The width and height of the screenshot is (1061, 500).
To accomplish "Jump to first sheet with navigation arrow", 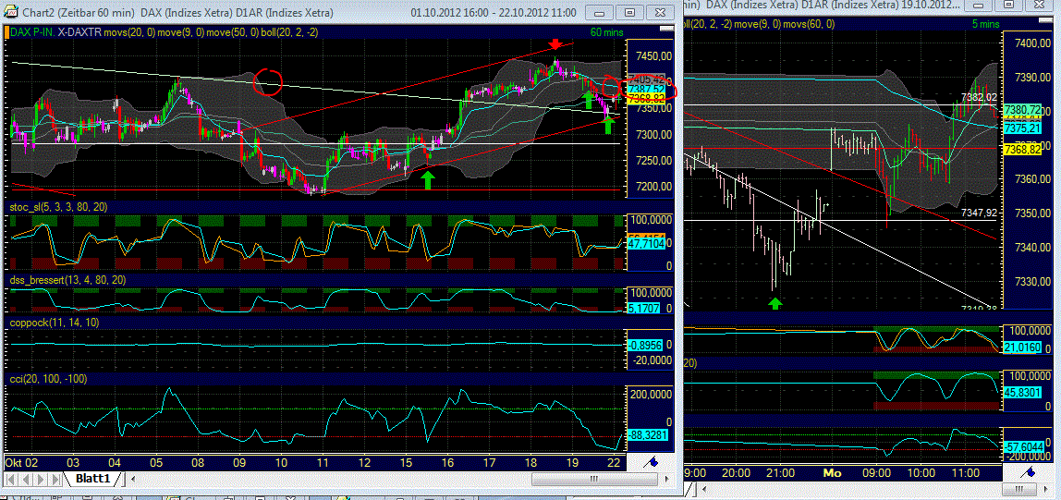I will [11, 479].
